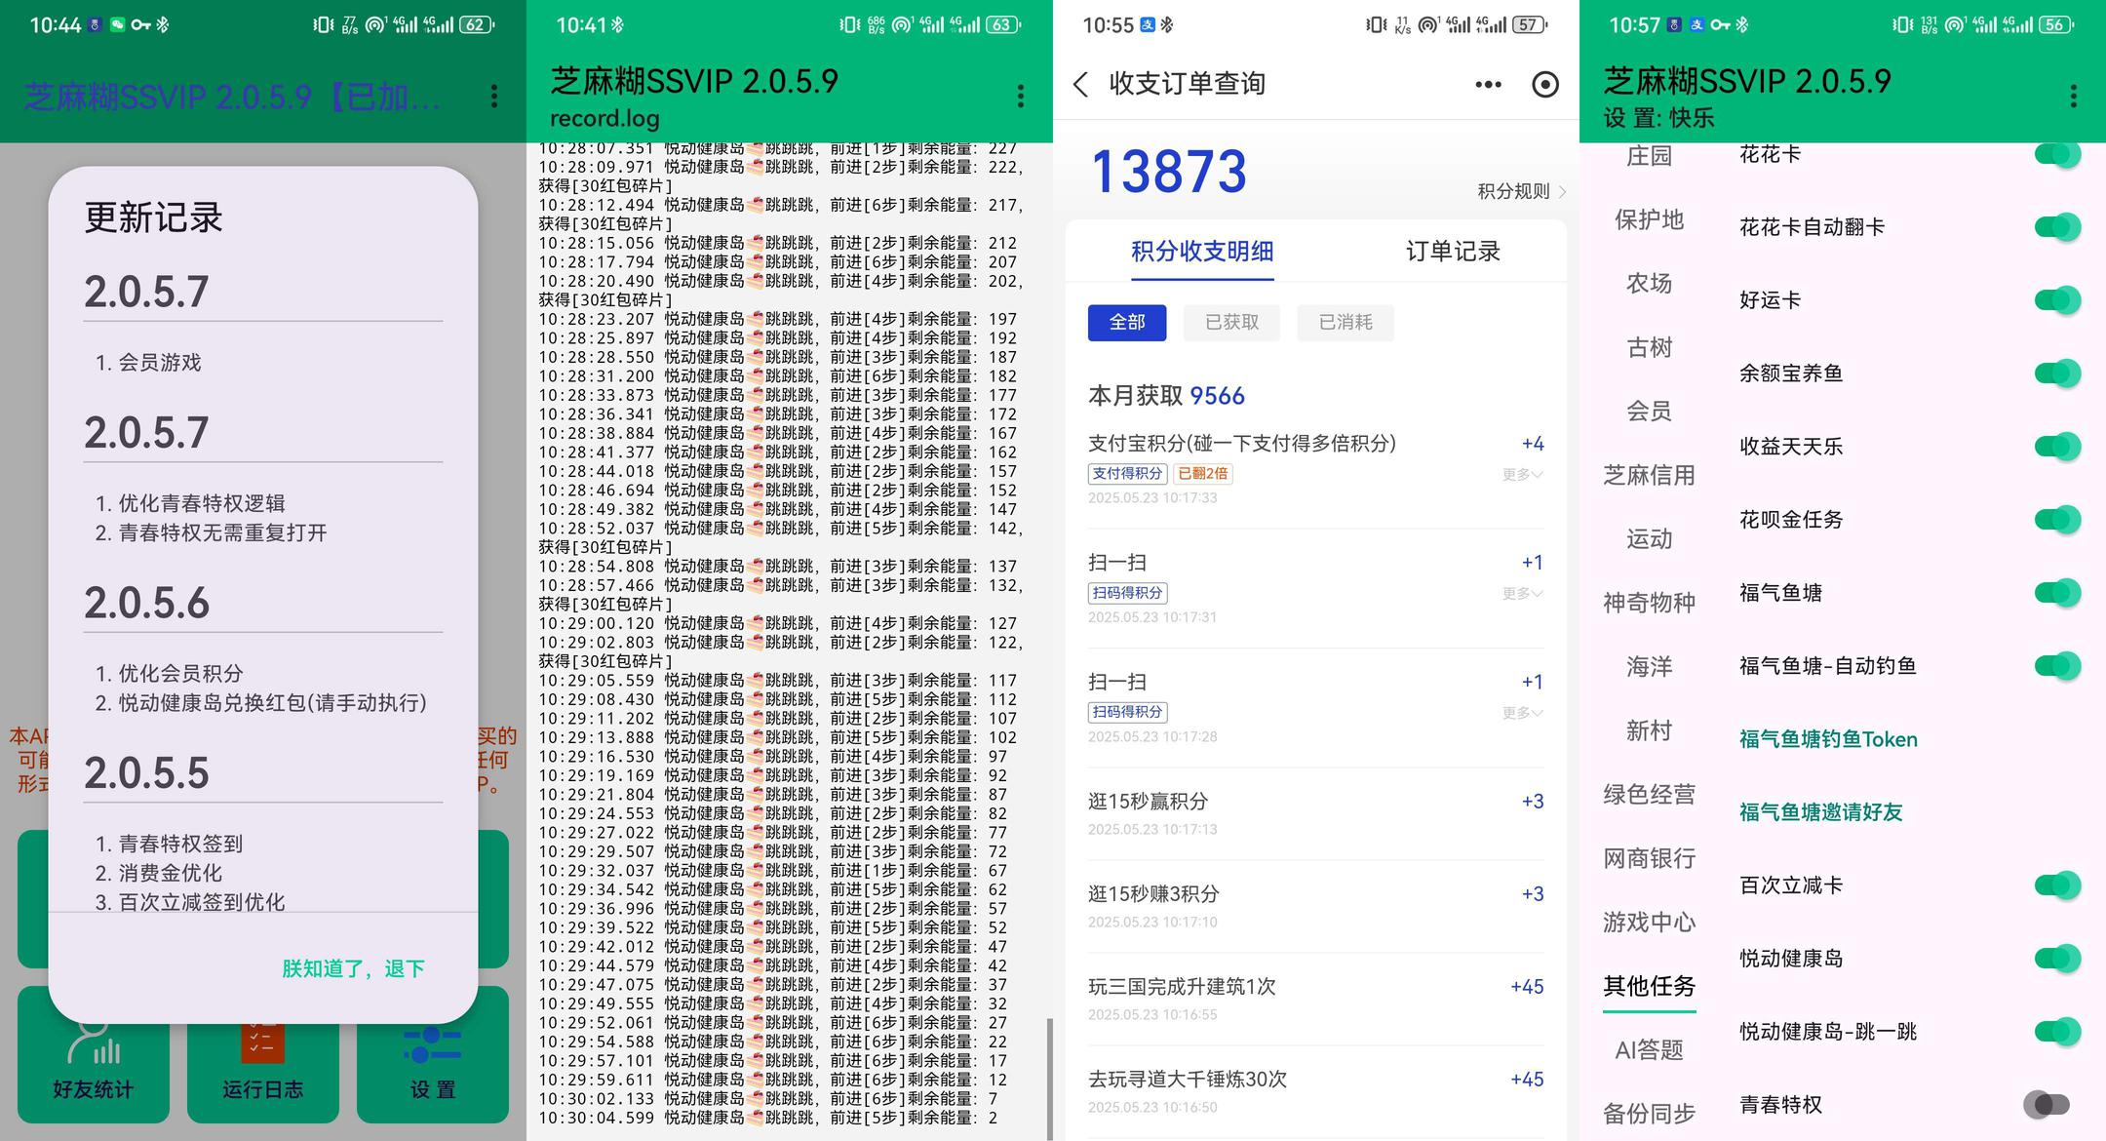Click record.log scrollbar thumb
This screenshot has height=1141, width=2106.
point(1049,1079)
